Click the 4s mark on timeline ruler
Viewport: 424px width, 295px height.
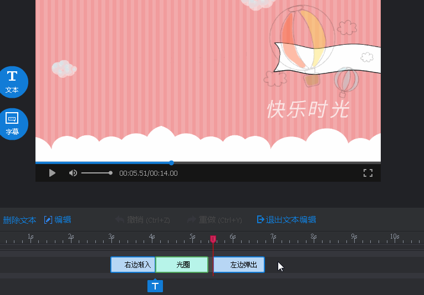point(152,237)
